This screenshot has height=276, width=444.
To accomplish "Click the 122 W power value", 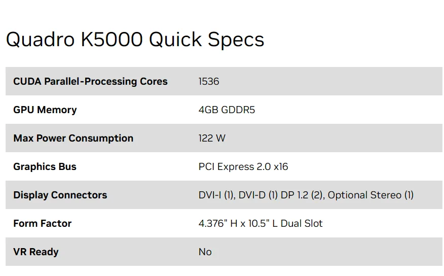I will point(212,138).
